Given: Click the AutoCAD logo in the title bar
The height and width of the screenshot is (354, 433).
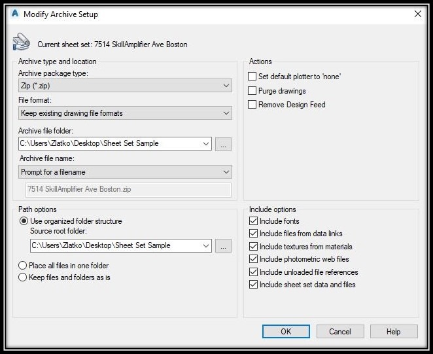Looking at the screenshot, I should (15, 13).
